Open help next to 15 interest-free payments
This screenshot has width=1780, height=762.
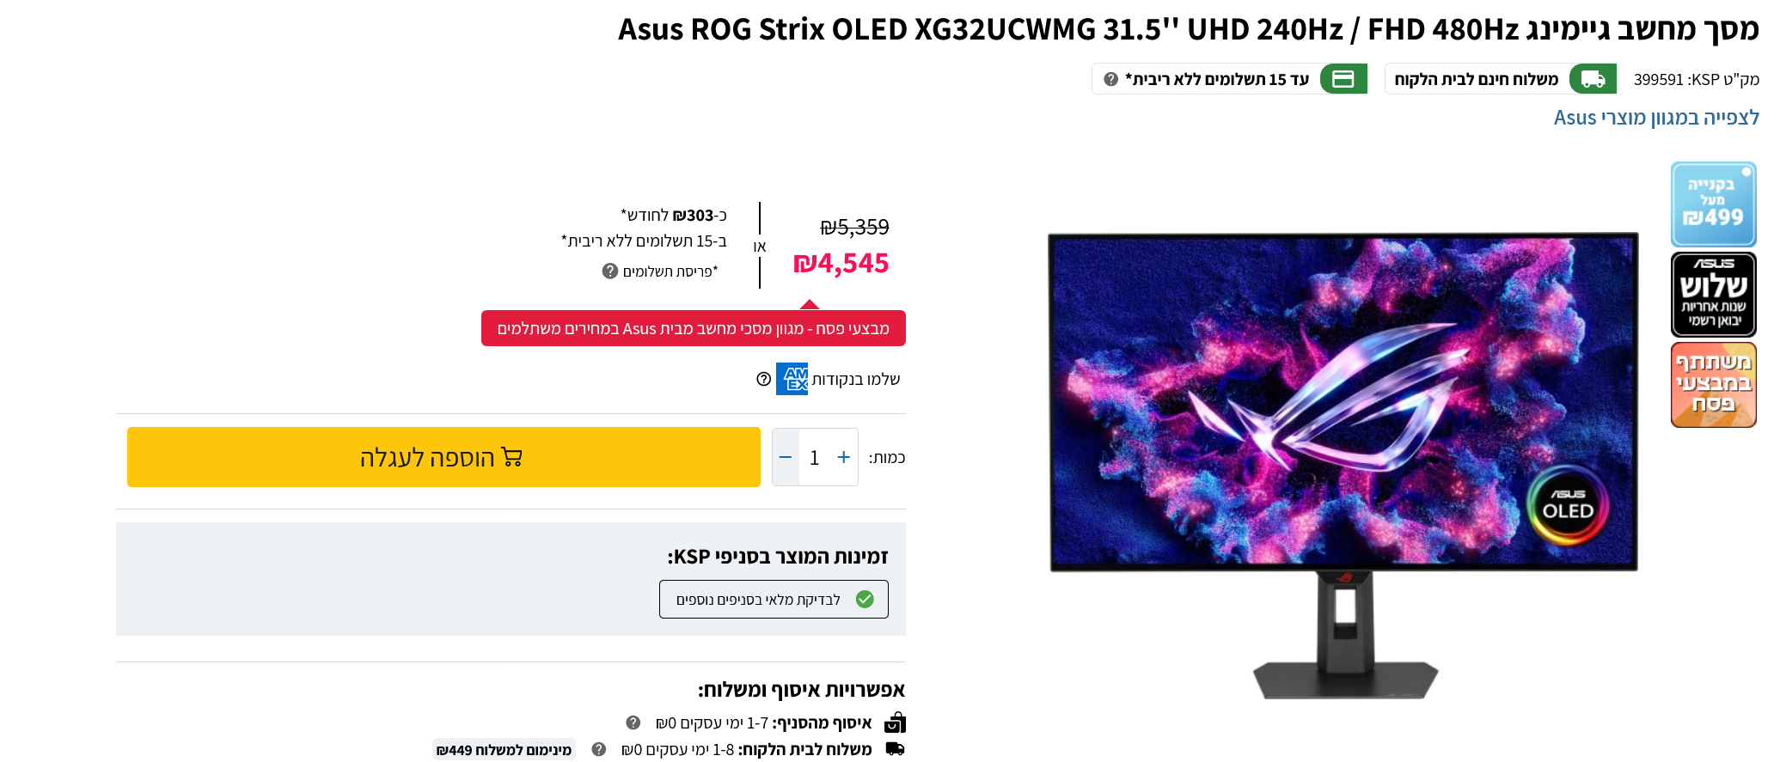pyautogui.click(x=1110, y=79)
